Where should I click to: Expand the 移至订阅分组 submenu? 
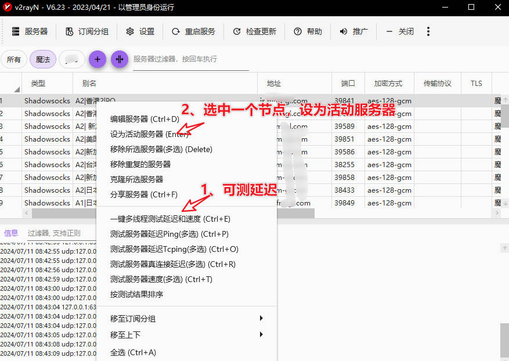[187, 319]
